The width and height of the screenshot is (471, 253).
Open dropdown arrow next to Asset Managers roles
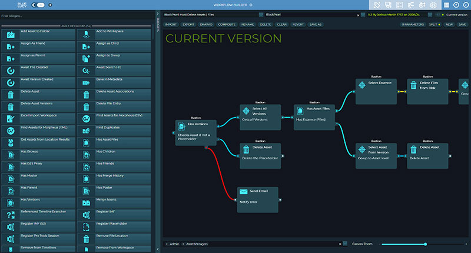pyautogui.click(x=345, y=244)
